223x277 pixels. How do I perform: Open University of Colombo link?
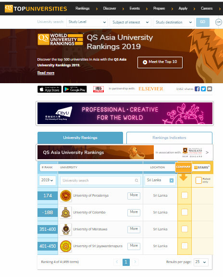pos(89,213)
